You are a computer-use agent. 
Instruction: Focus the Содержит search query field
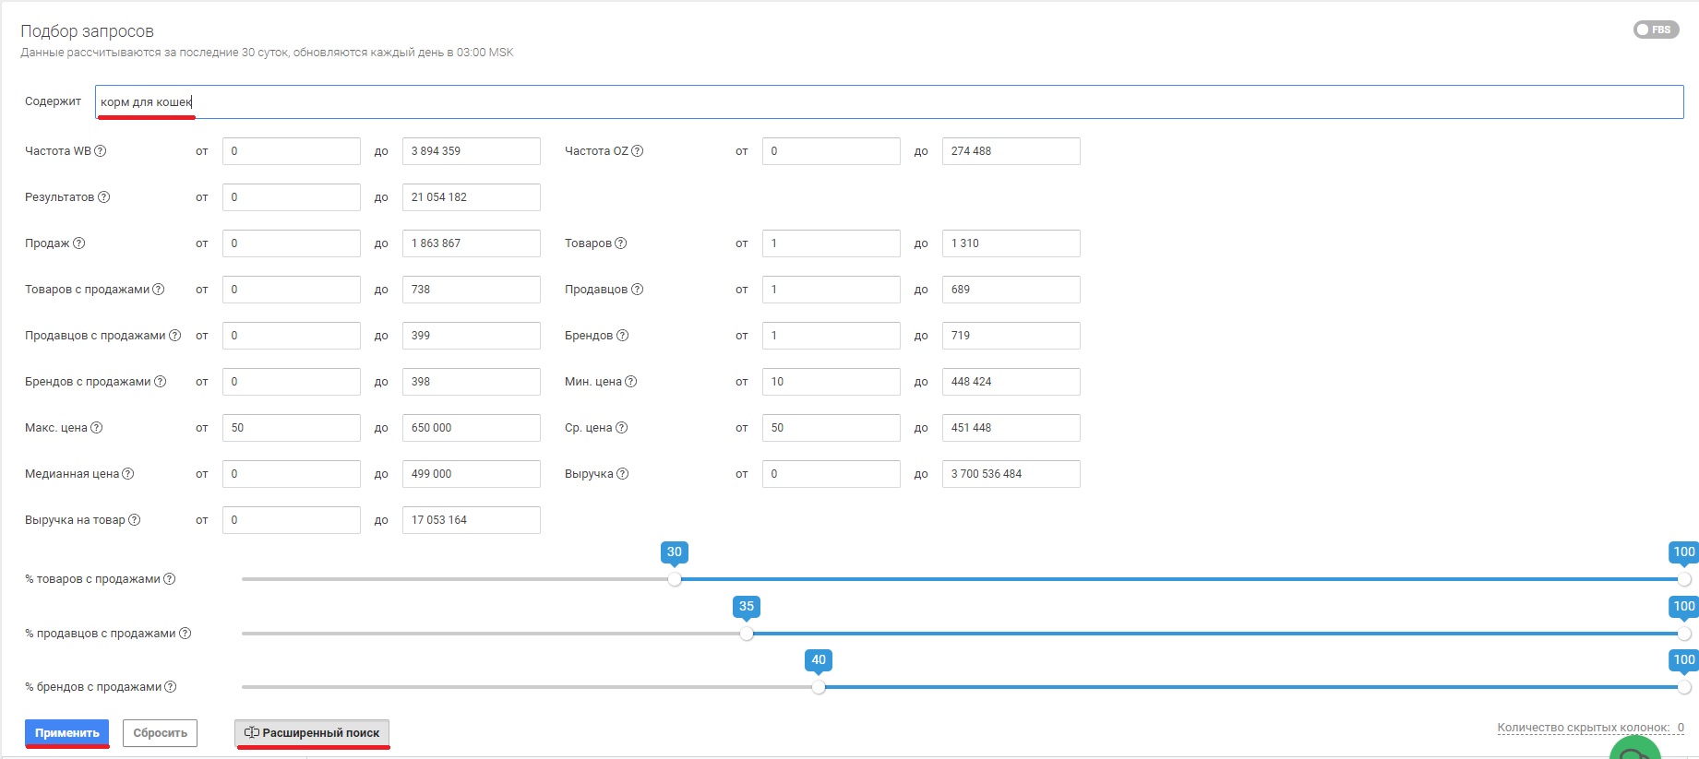889,102
